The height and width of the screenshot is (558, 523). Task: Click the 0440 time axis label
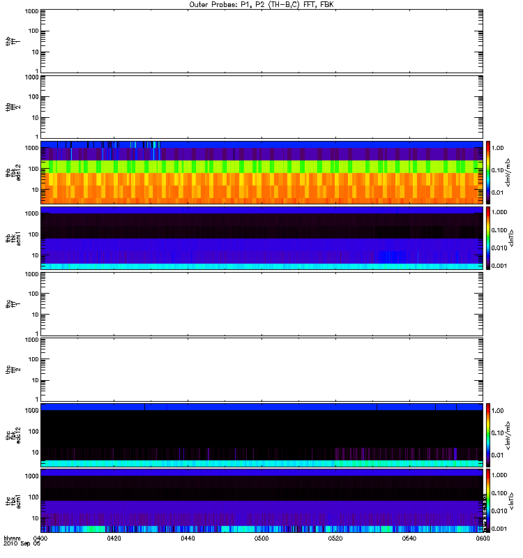tap(188, 538)
